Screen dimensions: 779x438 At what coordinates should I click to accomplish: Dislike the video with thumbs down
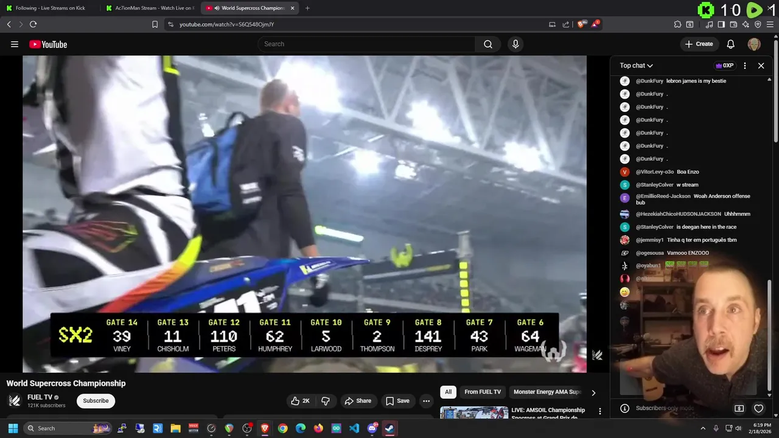[x=326, y=401]
